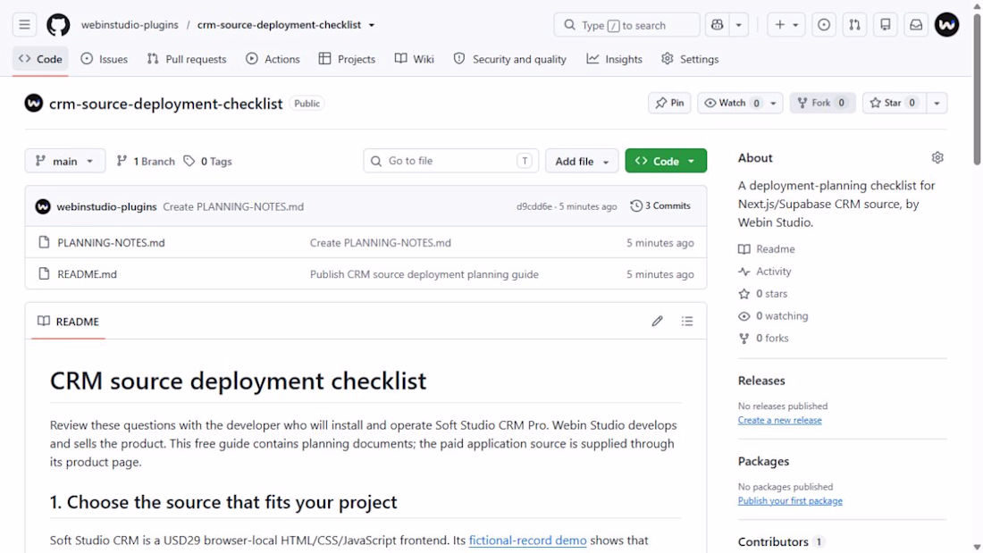Expand the Star lists dropdown arrow
Viewport: 983px width, 553px height.
click(x=937, y=103)
